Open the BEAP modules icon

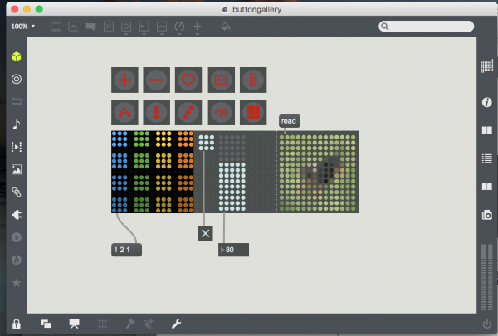pyautogui.click(x=17, y=260)
